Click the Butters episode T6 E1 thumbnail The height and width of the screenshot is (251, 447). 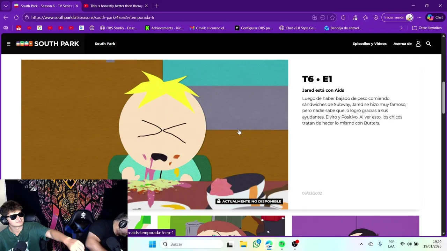[x=155, y=134]
